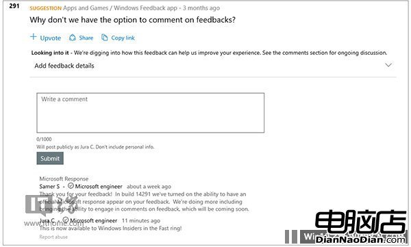Screen dimensions: 411x247
Task: Open the Apps and Games category
Action: coord(86,8)
